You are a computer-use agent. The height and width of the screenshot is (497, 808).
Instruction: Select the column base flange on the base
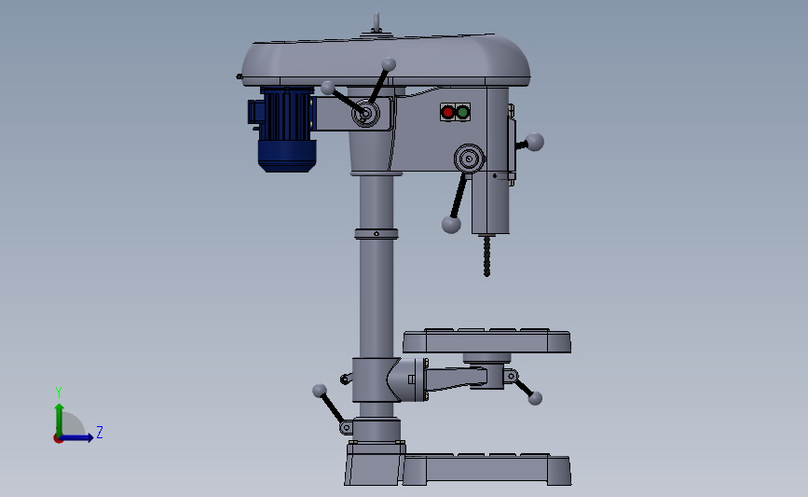click(375, 463)
